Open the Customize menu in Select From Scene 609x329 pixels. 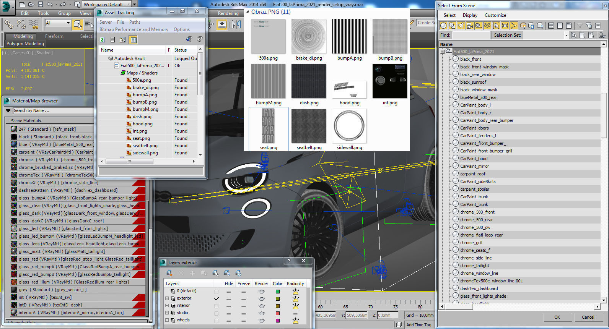[495, 15]
